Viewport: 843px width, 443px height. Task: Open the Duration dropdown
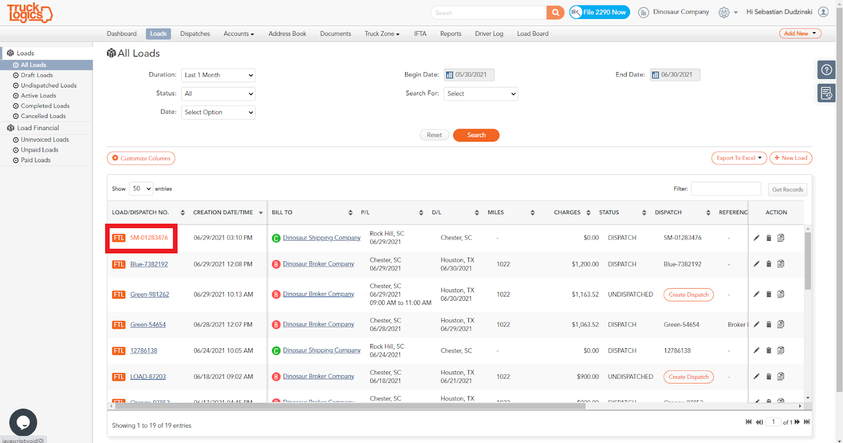(x=218, y=75)
